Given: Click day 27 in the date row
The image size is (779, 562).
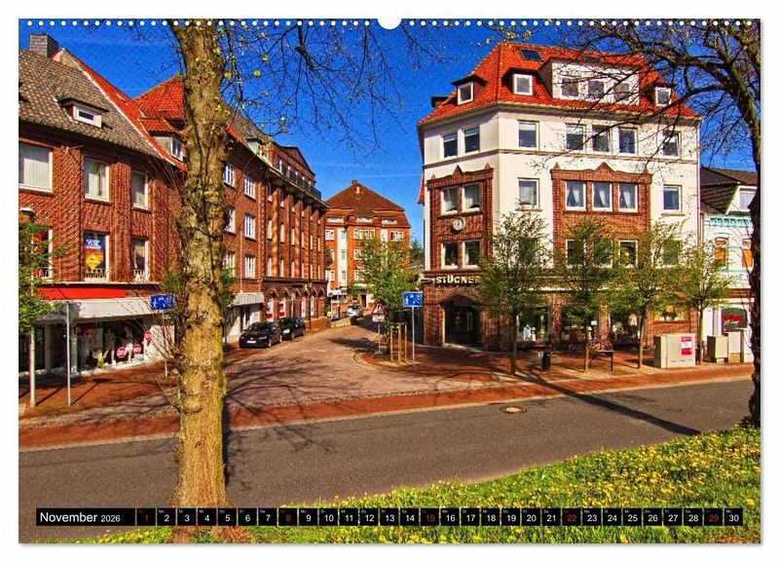Looking at the screenshot, I should pos(673,517).
